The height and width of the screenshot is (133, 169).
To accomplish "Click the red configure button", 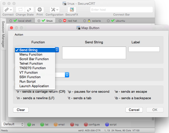I will pos(92,124).
